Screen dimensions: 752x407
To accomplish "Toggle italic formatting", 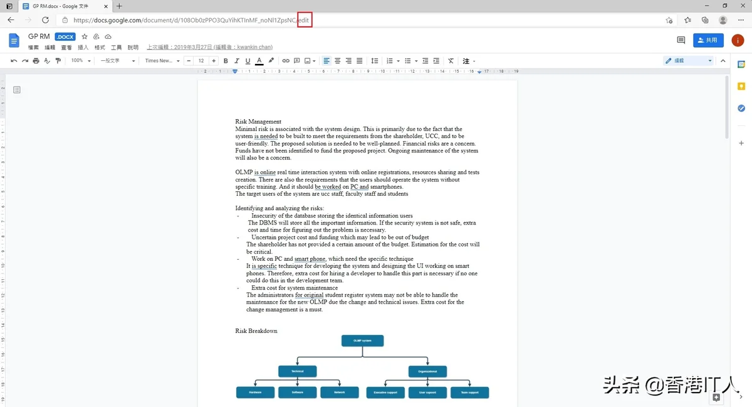I will click(237, 61).
